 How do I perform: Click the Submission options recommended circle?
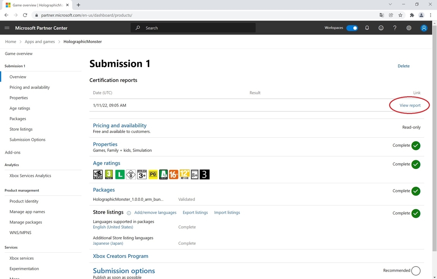(416, 271)
